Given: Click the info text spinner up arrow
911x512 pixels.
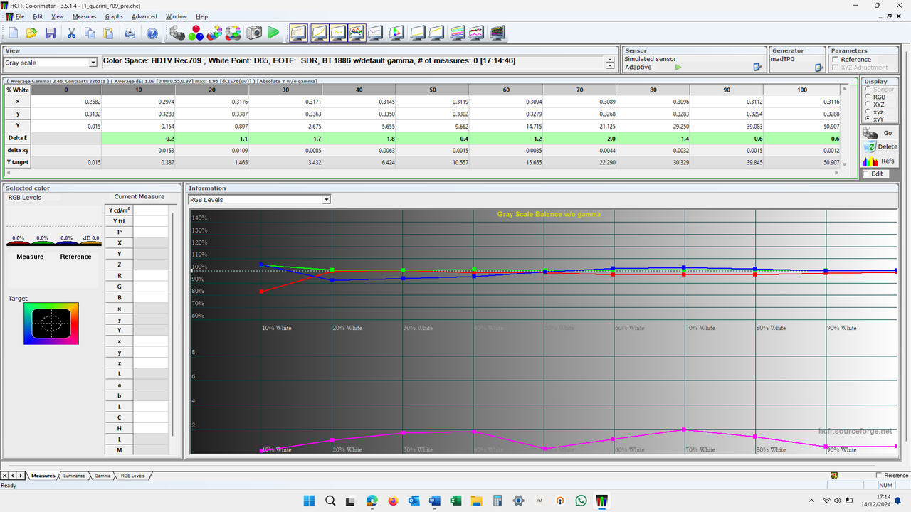Looking at the screenshot, I should (610, 59).
